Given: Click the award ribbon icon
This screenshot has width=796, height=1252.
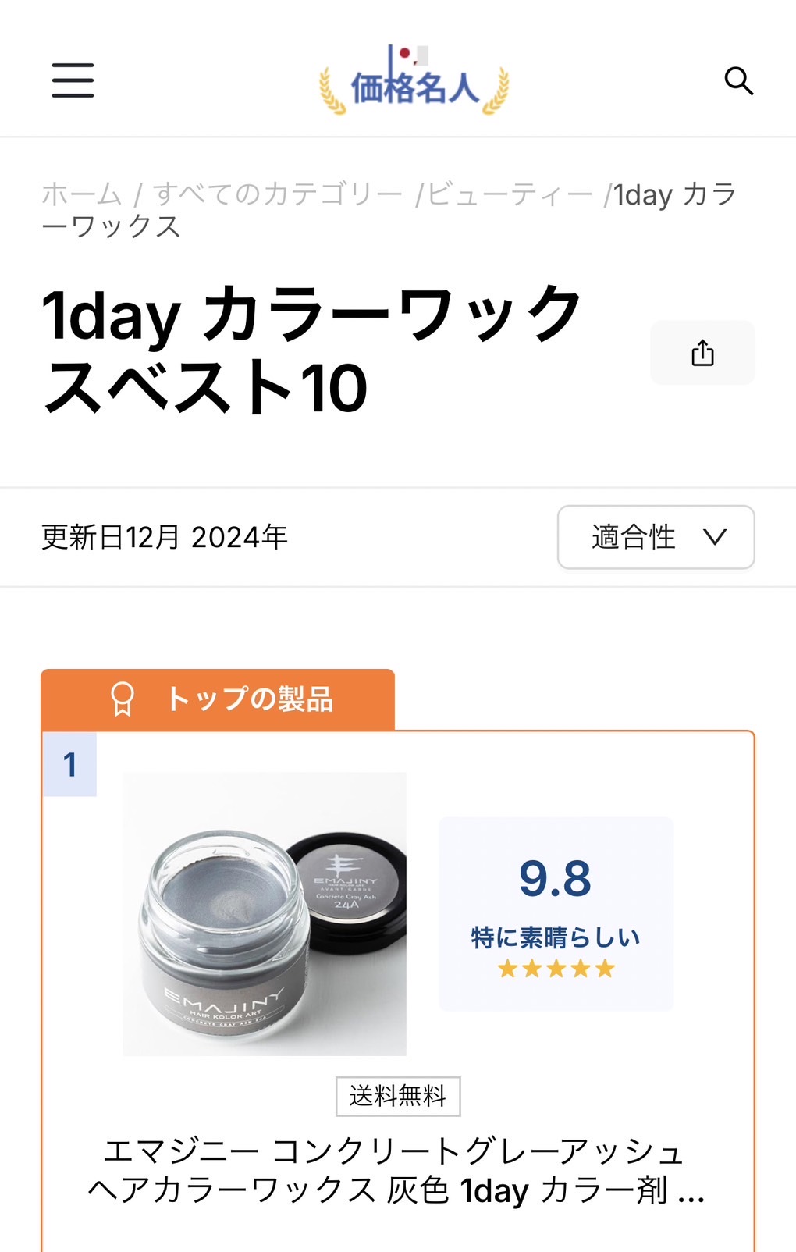Looking at the screenshot, I should click(x=123, y=699).
